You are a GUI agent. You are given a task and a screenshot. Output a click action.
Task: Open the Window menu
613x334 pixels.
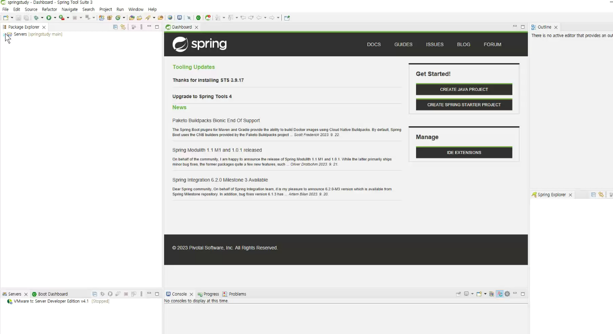(x=136, y=9)
